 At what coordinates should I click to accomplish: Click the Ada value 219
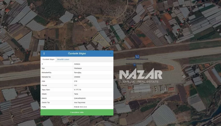click(76, 81)
